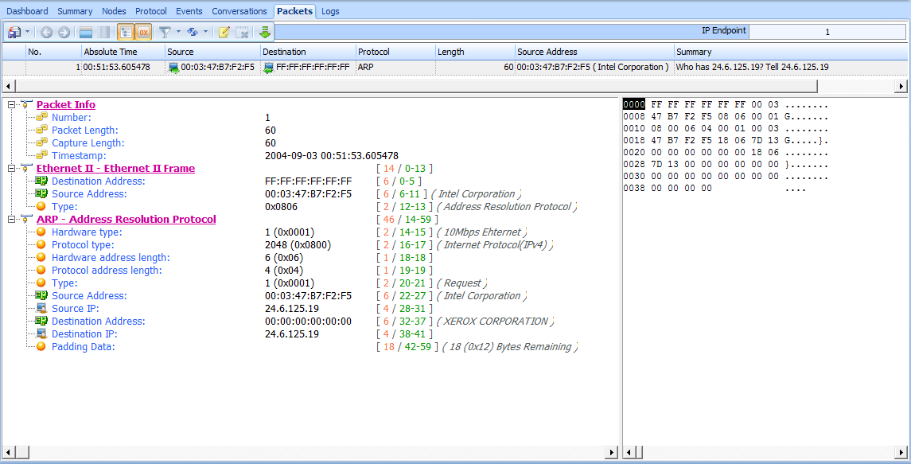The width and height of the screenshot is (911, 464).
Task: Click the edit note pencil icon
Action: 224,33
